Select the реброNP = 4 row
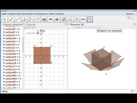Viewport: 137px width, 103px height. (13, 82)
